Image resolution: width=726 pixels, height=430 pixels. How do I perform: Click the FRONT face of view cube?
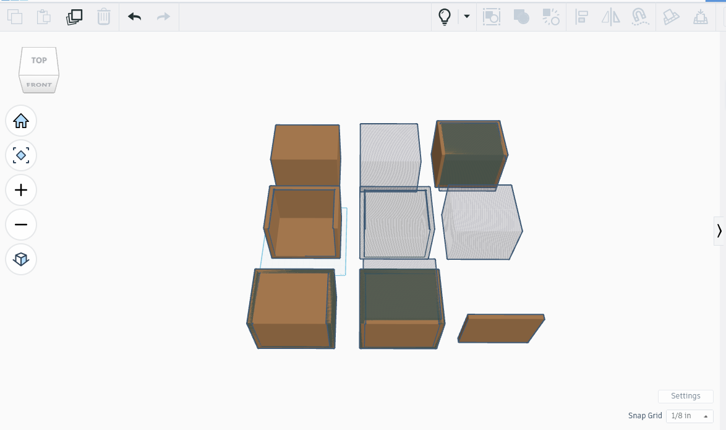pyautogui.click(x=39, y=85)
